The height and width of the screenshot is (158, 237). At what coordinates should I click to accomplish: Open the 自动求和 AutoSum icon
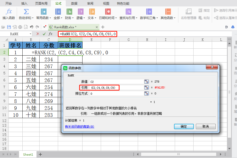(26, 12)
